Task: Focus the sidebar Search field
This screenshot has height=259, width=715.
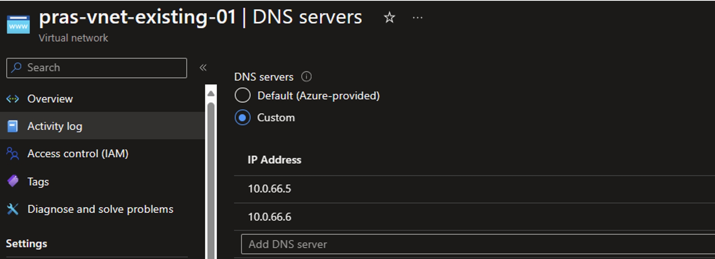Action: 96,68
